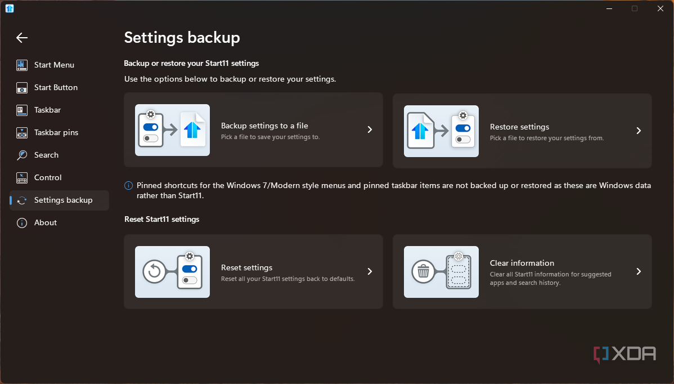Go to Taskbar settings page
The image size is (674, 384).
[x=59, y=110]
